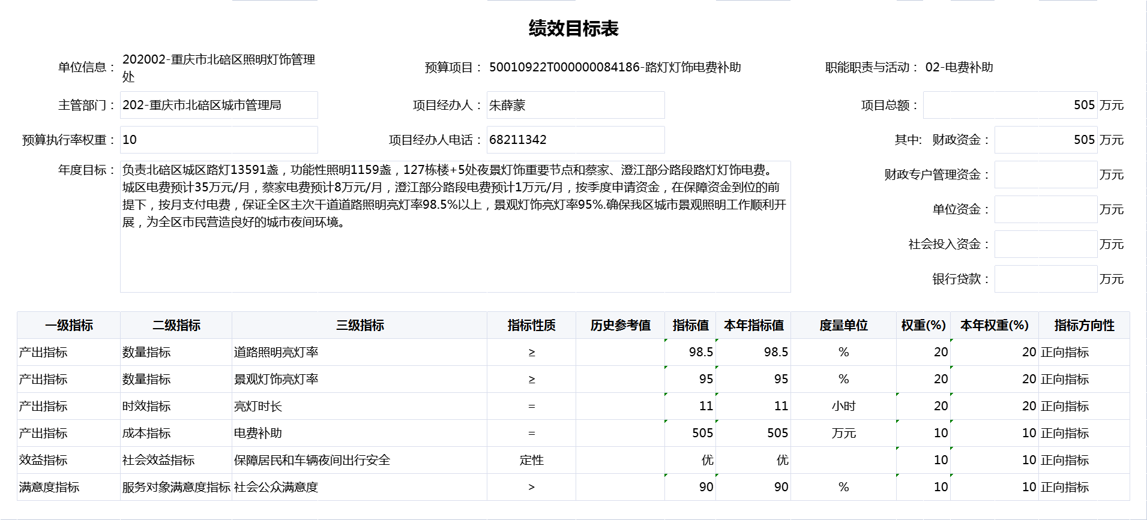Click the 年度目标 text area
The width and height of the screenshot is (1147, 520).
(x=455, y=227)
